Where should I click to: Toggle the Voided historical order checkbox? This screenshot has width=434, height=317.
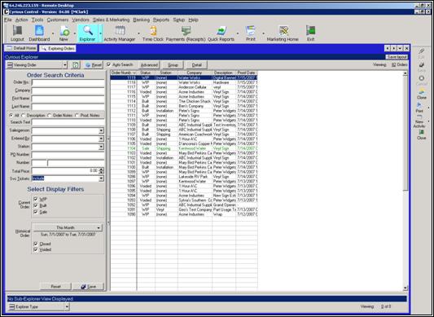(x=36, y=249)
